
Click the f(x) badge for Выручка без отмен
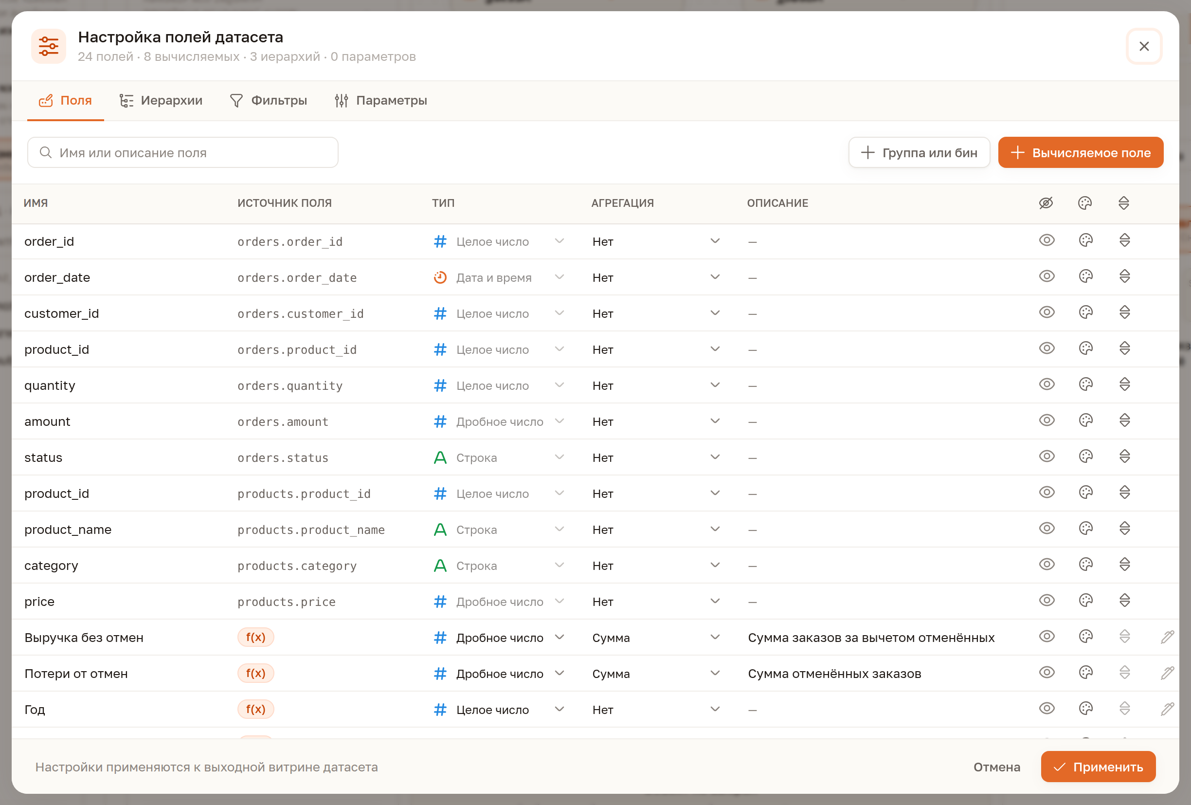click(256, 637)
